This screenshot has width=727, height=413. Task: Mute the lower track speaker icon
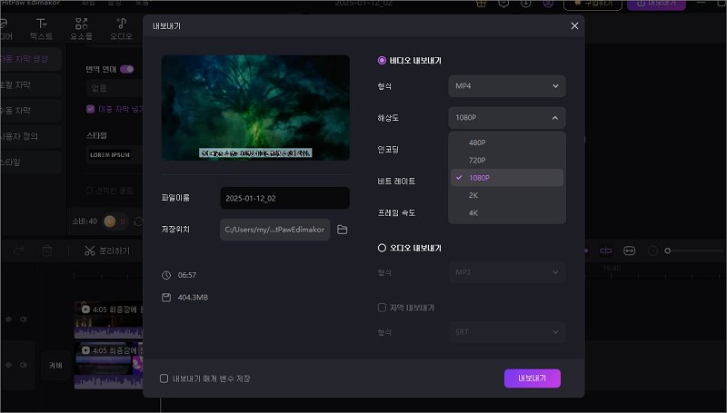24,365
